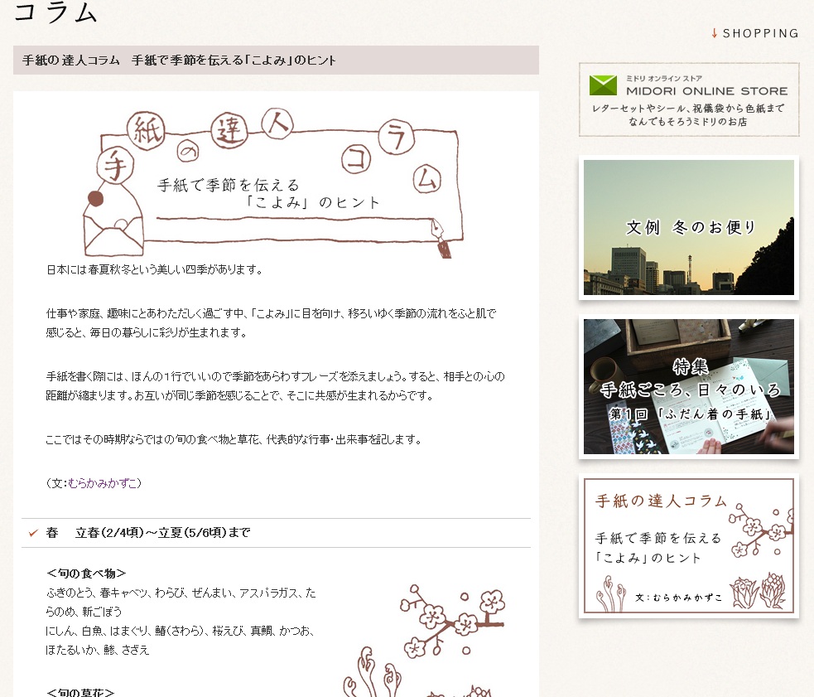Open the MIDORI ONLINE STORE banner
This screenshot has height=697, width=814.
[689, 99]
